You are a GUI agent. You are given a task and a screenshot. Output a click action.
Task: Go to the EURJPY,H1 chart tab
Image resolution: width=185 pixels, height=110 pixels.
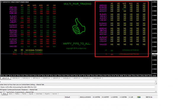(46, 78)
